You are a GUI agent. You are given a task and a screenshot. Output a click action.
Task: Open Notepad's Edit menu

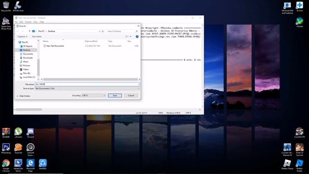coord(21,22)
